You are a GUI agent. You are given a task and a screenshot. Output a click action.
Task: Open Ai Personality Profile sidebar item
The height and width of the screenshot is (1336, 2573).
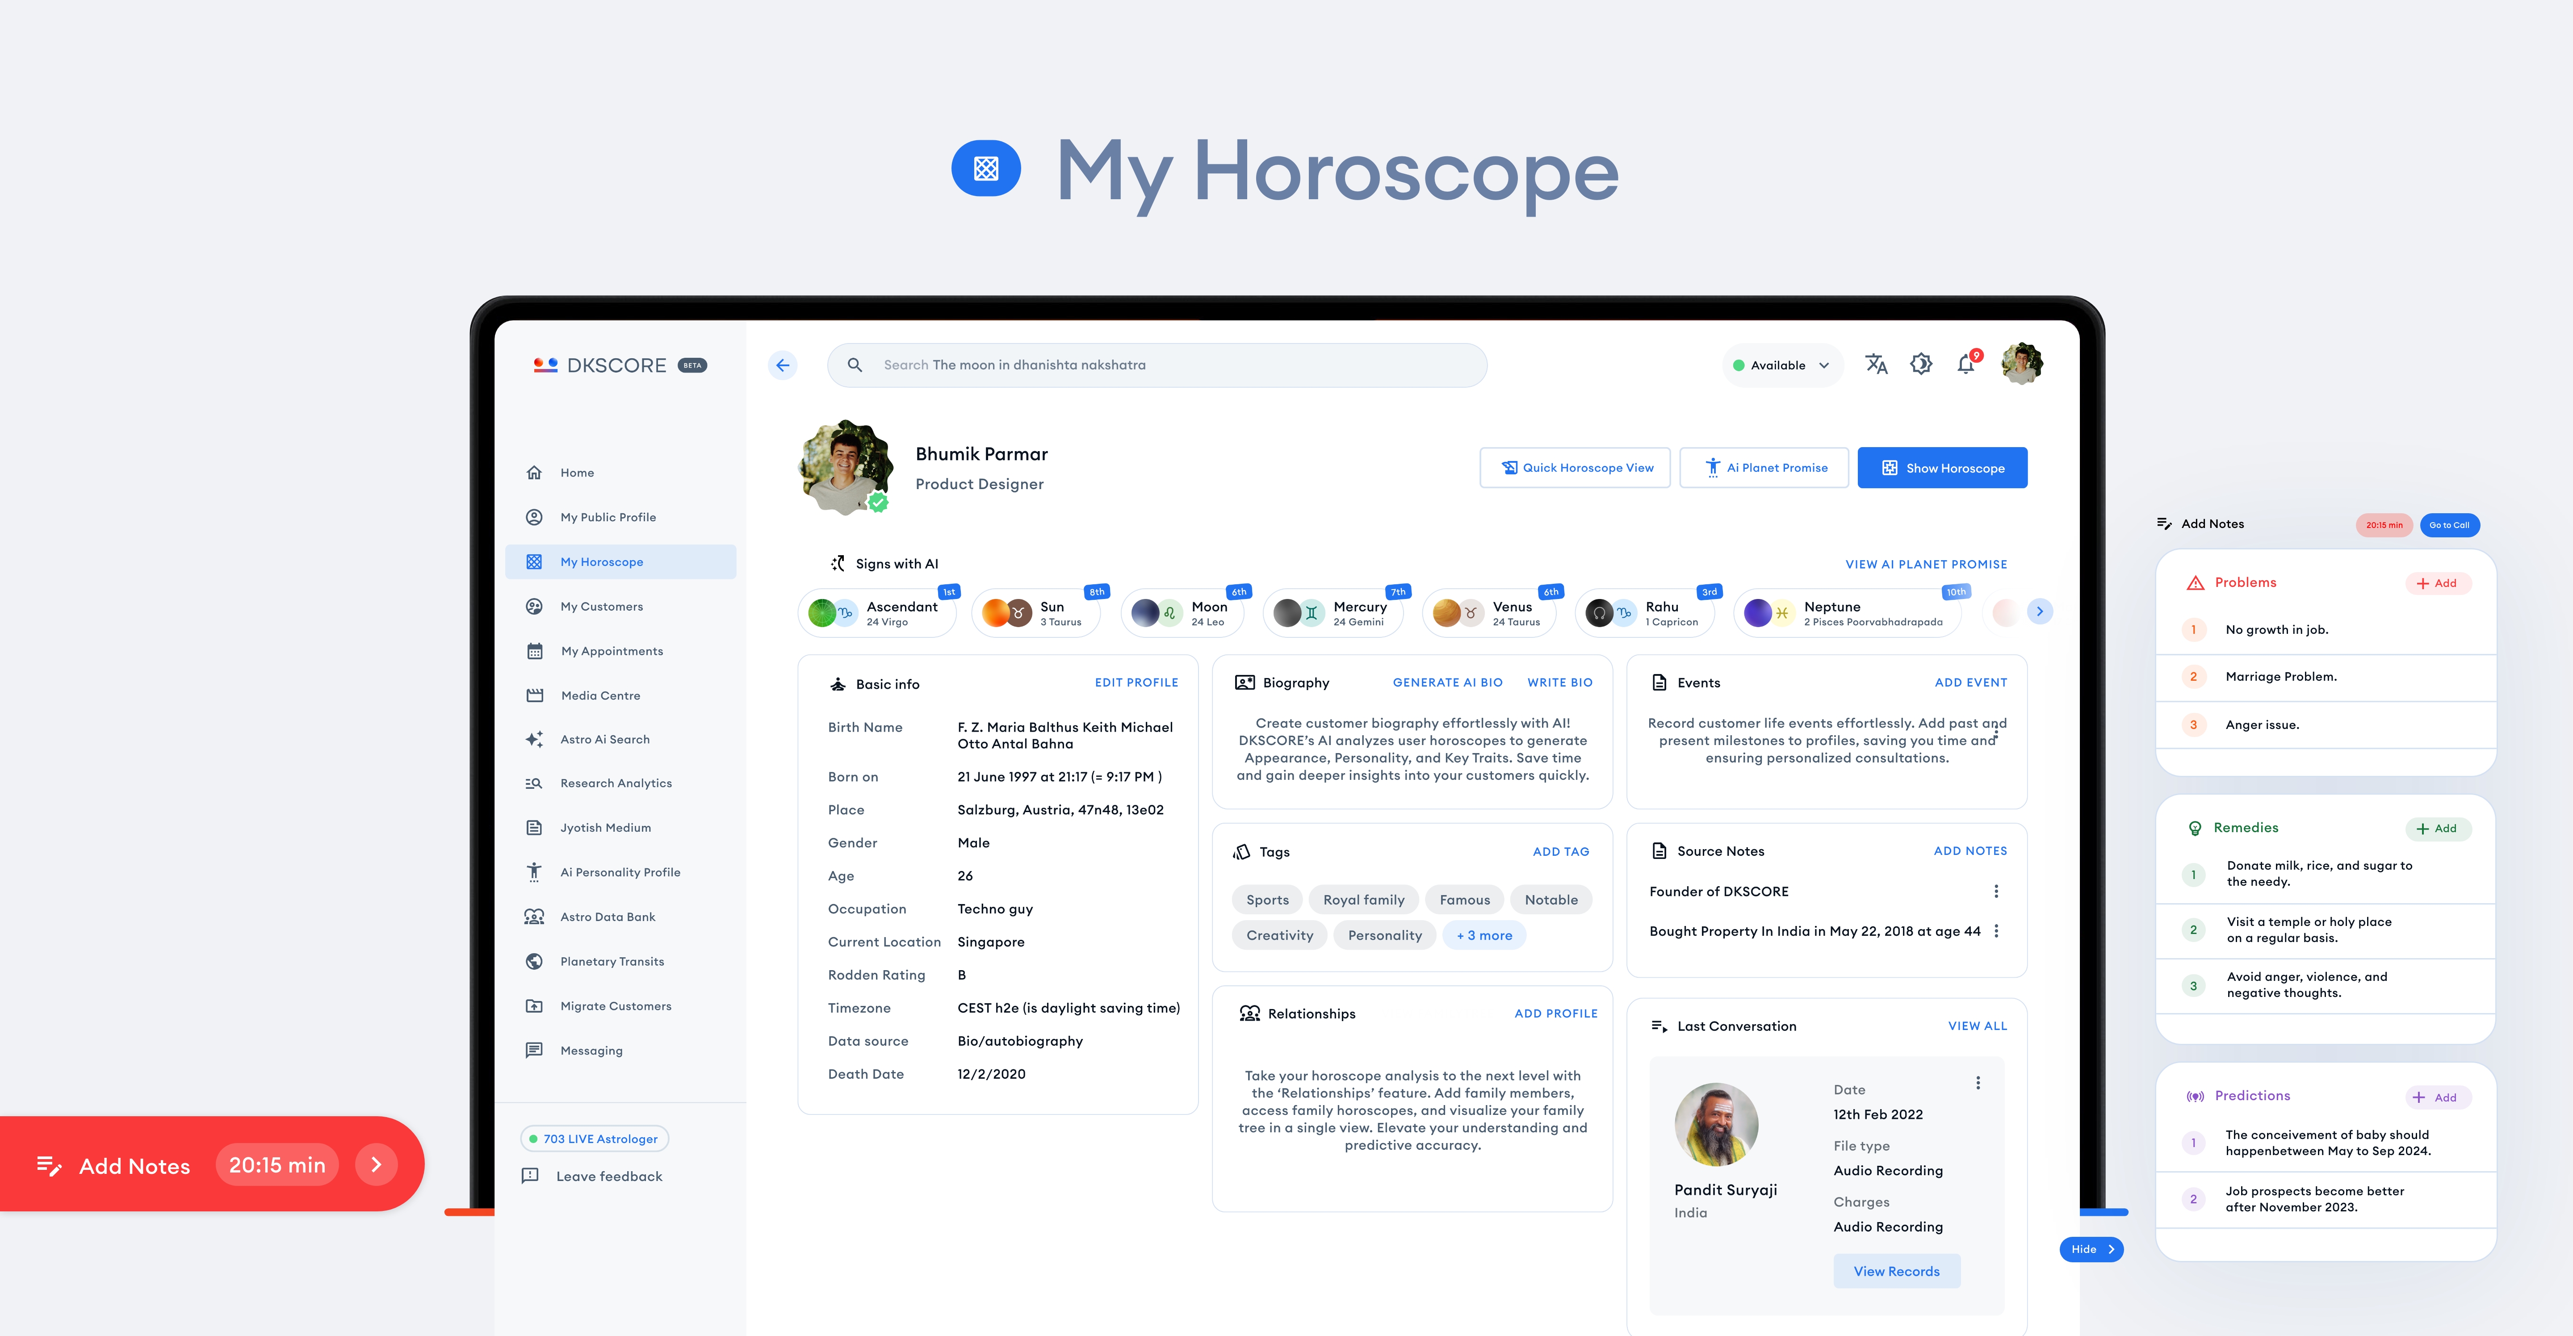point(619,873)
